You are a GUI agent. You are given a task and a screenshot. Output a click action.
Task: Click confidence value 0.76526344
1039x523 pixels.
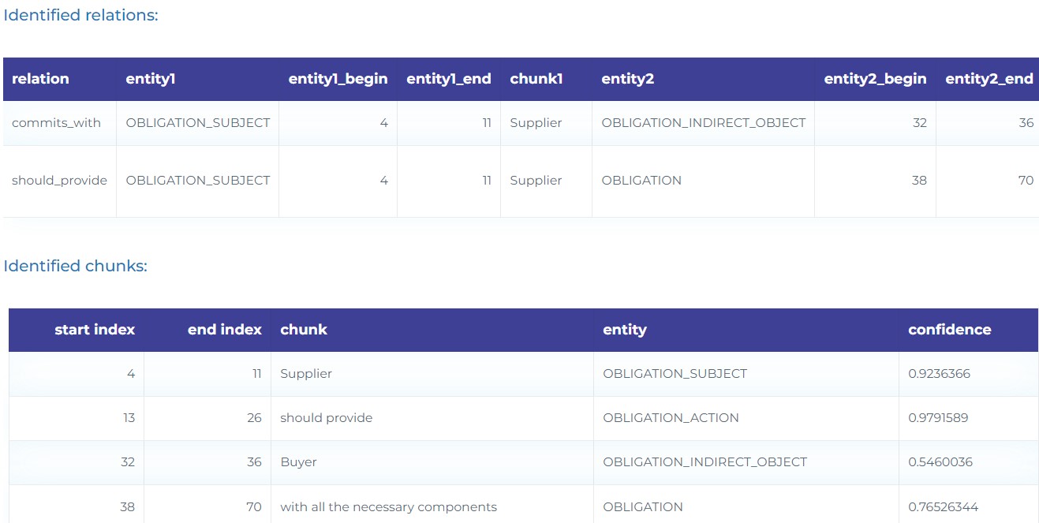pyautogui.click(x=944, y=507)
